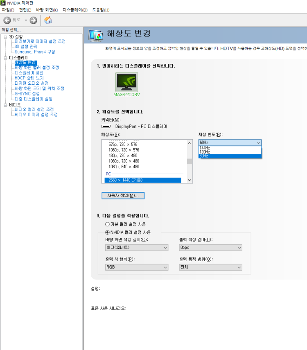Click the Forward arrow toolbar icon
Viewport: 307px width, 350px height.
pos(34,20)
